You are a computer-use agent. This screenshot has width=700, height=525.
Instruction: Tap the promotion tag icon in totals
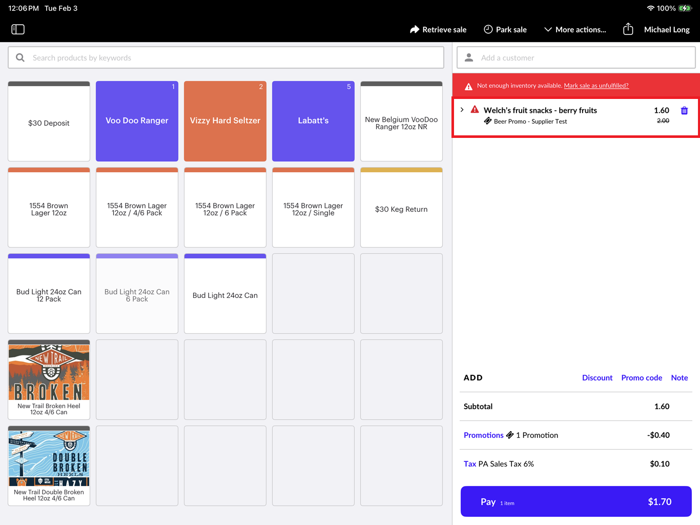pos(510,435)
